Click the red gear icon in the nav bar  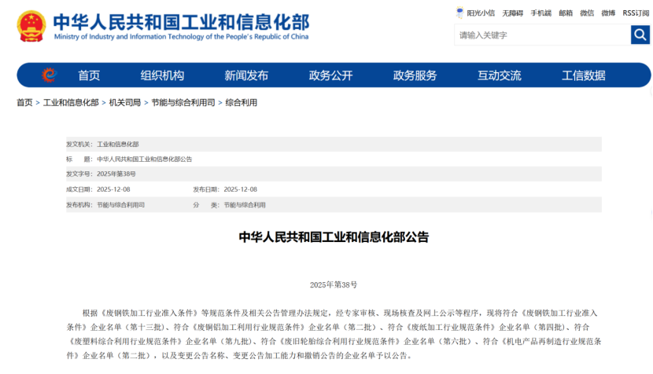(x=49, y=75)
